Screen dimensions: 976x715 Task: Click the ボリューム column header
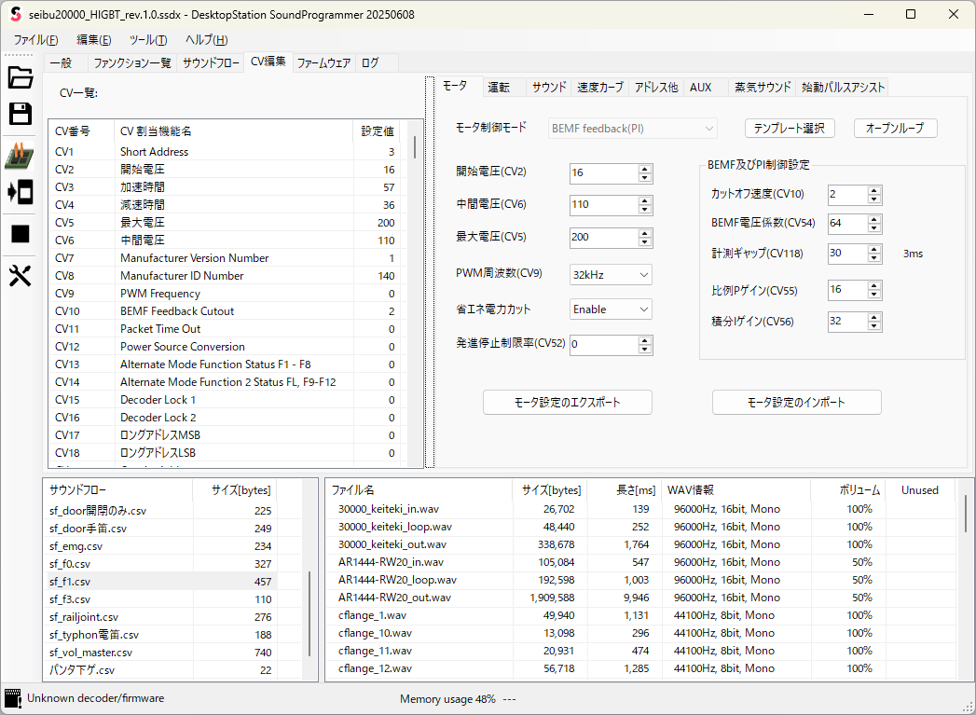847,490
